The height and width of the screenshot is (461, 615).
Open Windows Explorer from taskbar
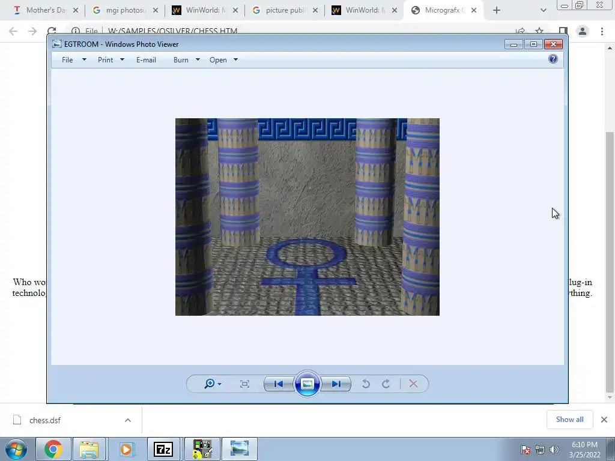click(89, 449)
